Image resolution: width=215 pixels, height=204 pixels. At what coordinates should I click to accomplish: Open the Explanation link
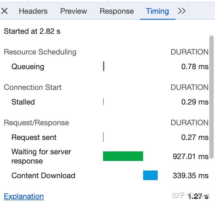24,196
